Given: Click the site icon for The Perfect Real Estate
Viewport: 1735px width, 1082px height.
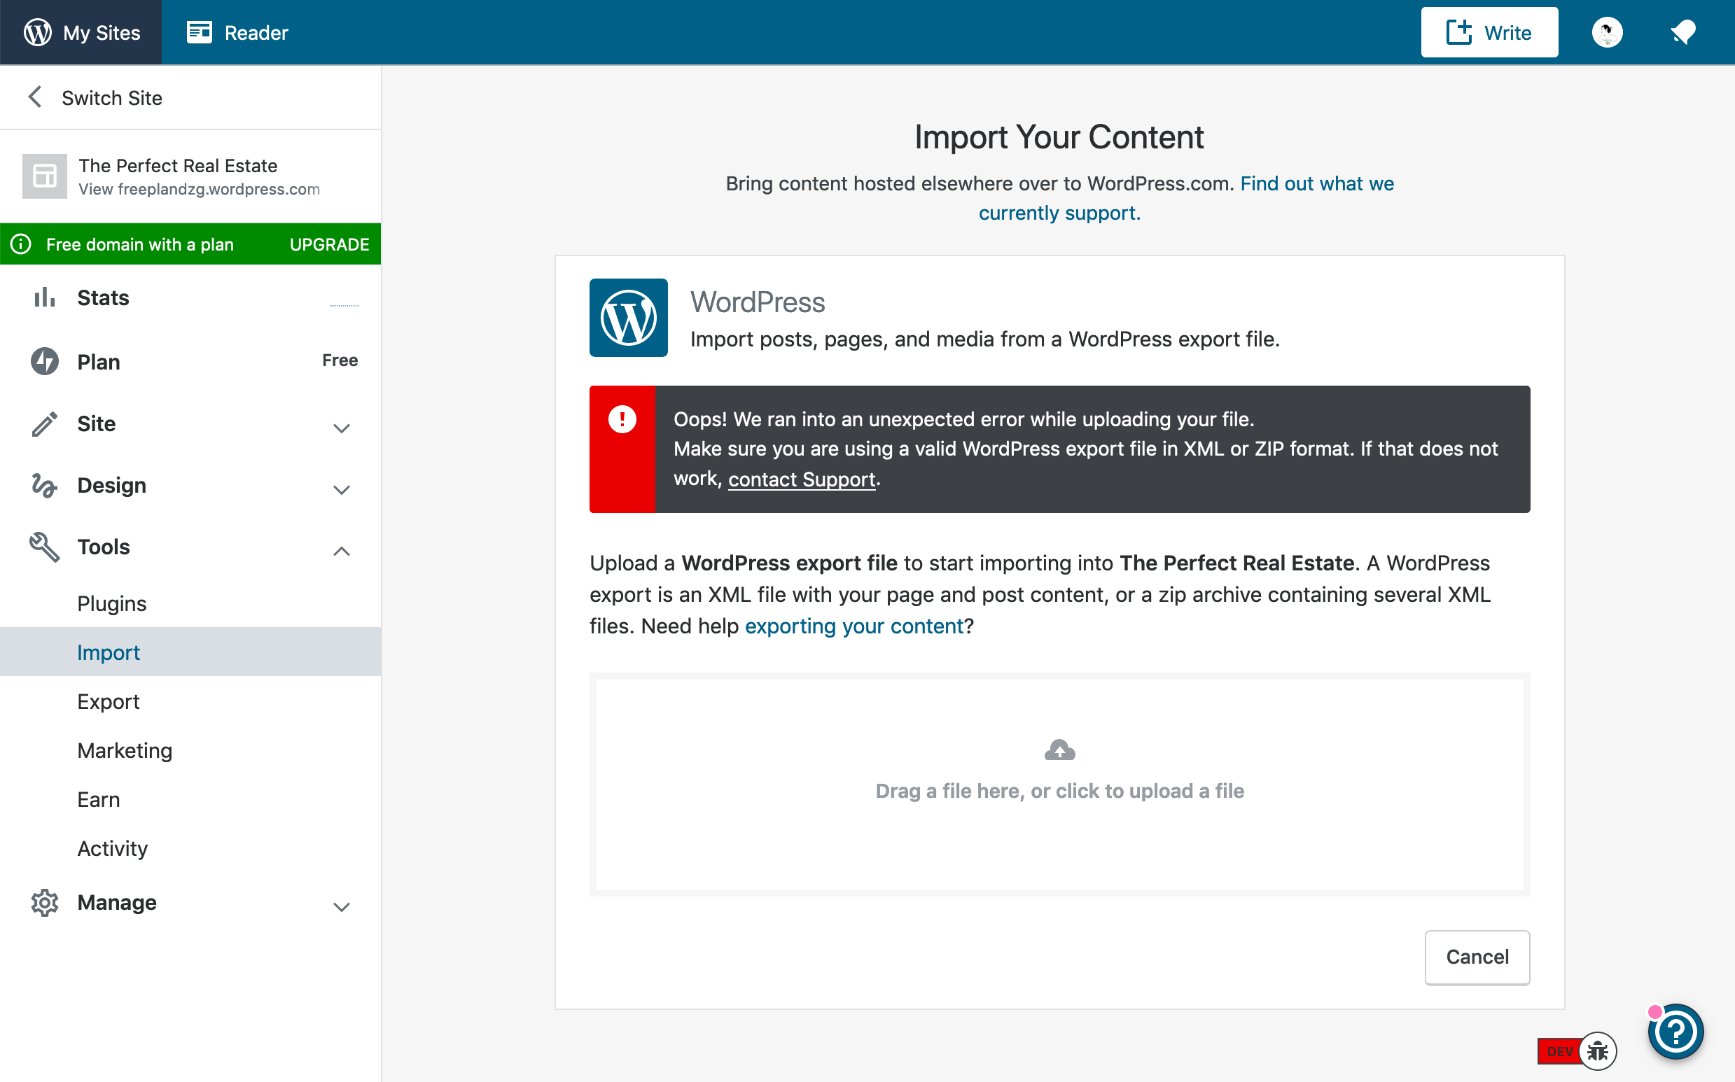Looking at the screenshot, I should (x=44, y=176).
